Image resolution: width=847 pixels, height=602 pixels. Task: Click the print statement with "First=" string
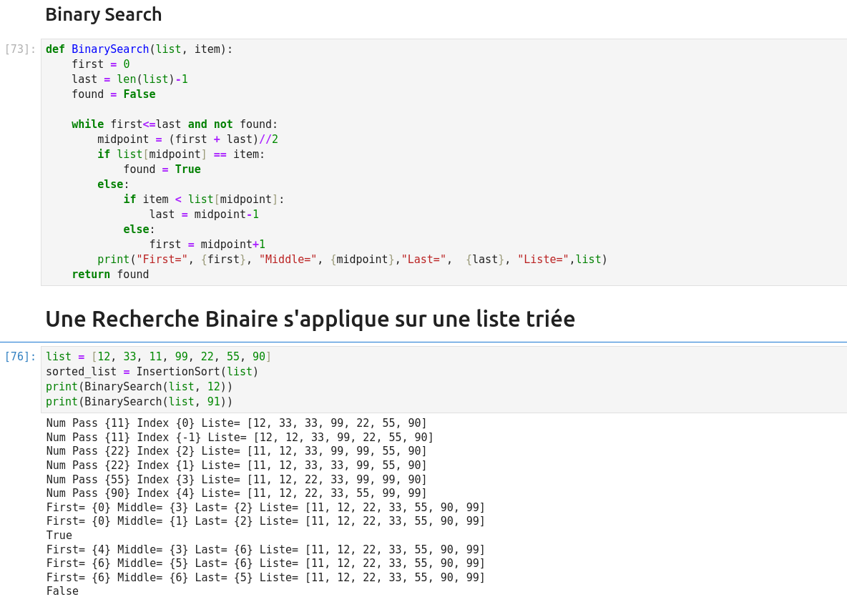[352, 260]
